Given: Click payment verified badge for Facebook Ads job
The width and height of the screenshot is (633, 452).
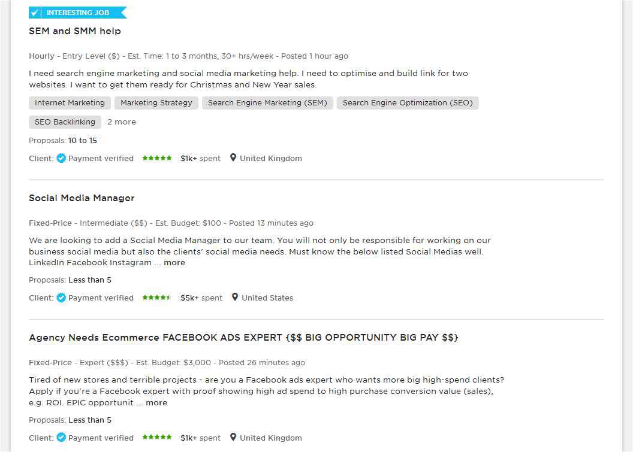Looking at the screenshot, I should tap(61, 438).
